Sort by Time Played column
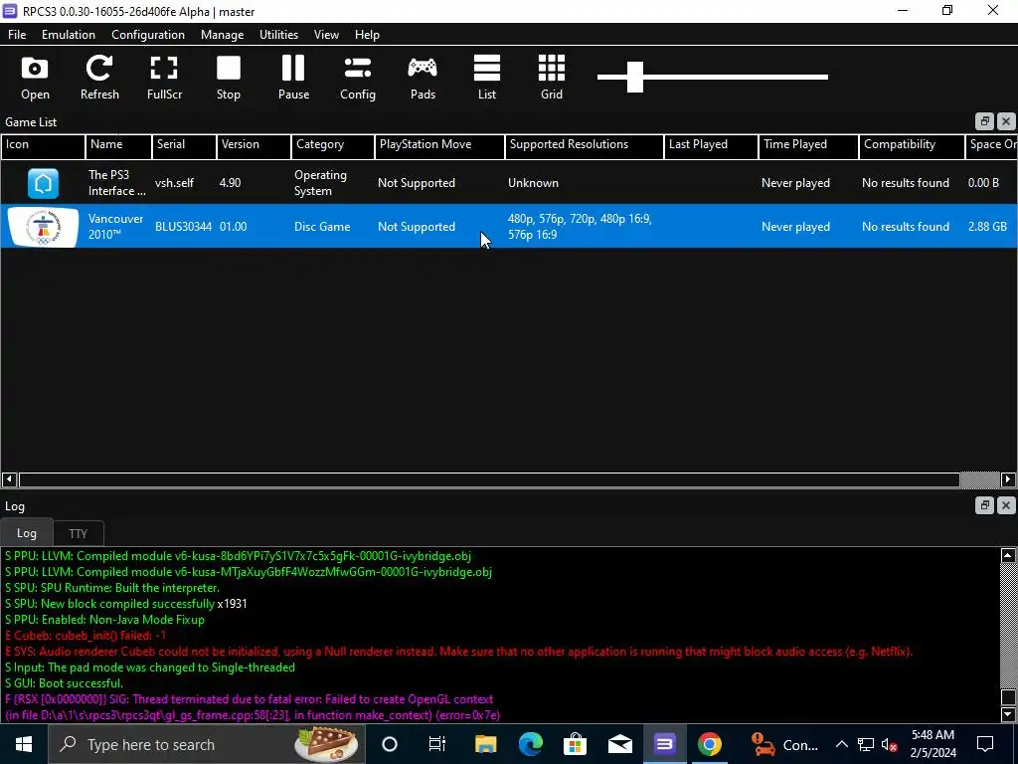The height and width of the screenshot is (764, 1018). [808, 146]
